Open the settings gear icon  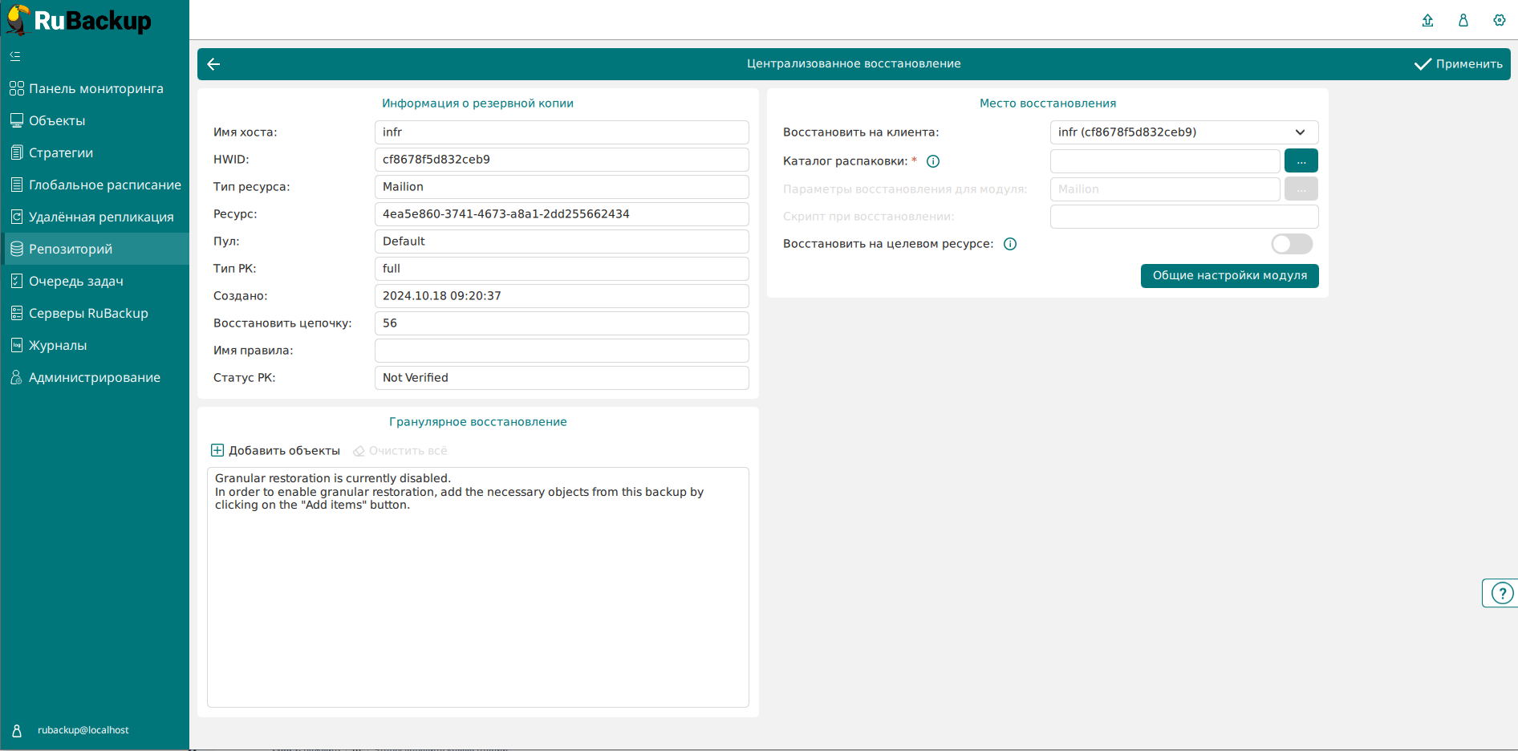(1499, 20)
